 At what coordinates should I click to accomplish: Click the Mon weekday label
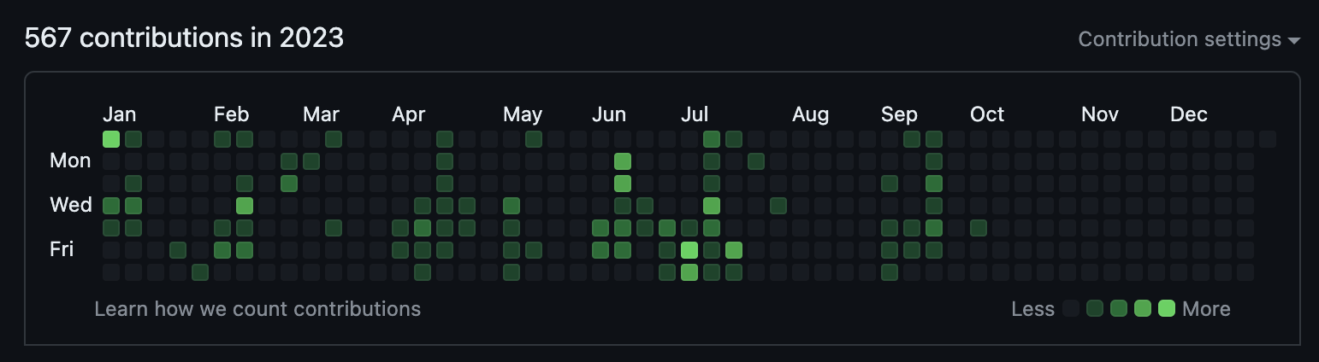pos(70,161)
